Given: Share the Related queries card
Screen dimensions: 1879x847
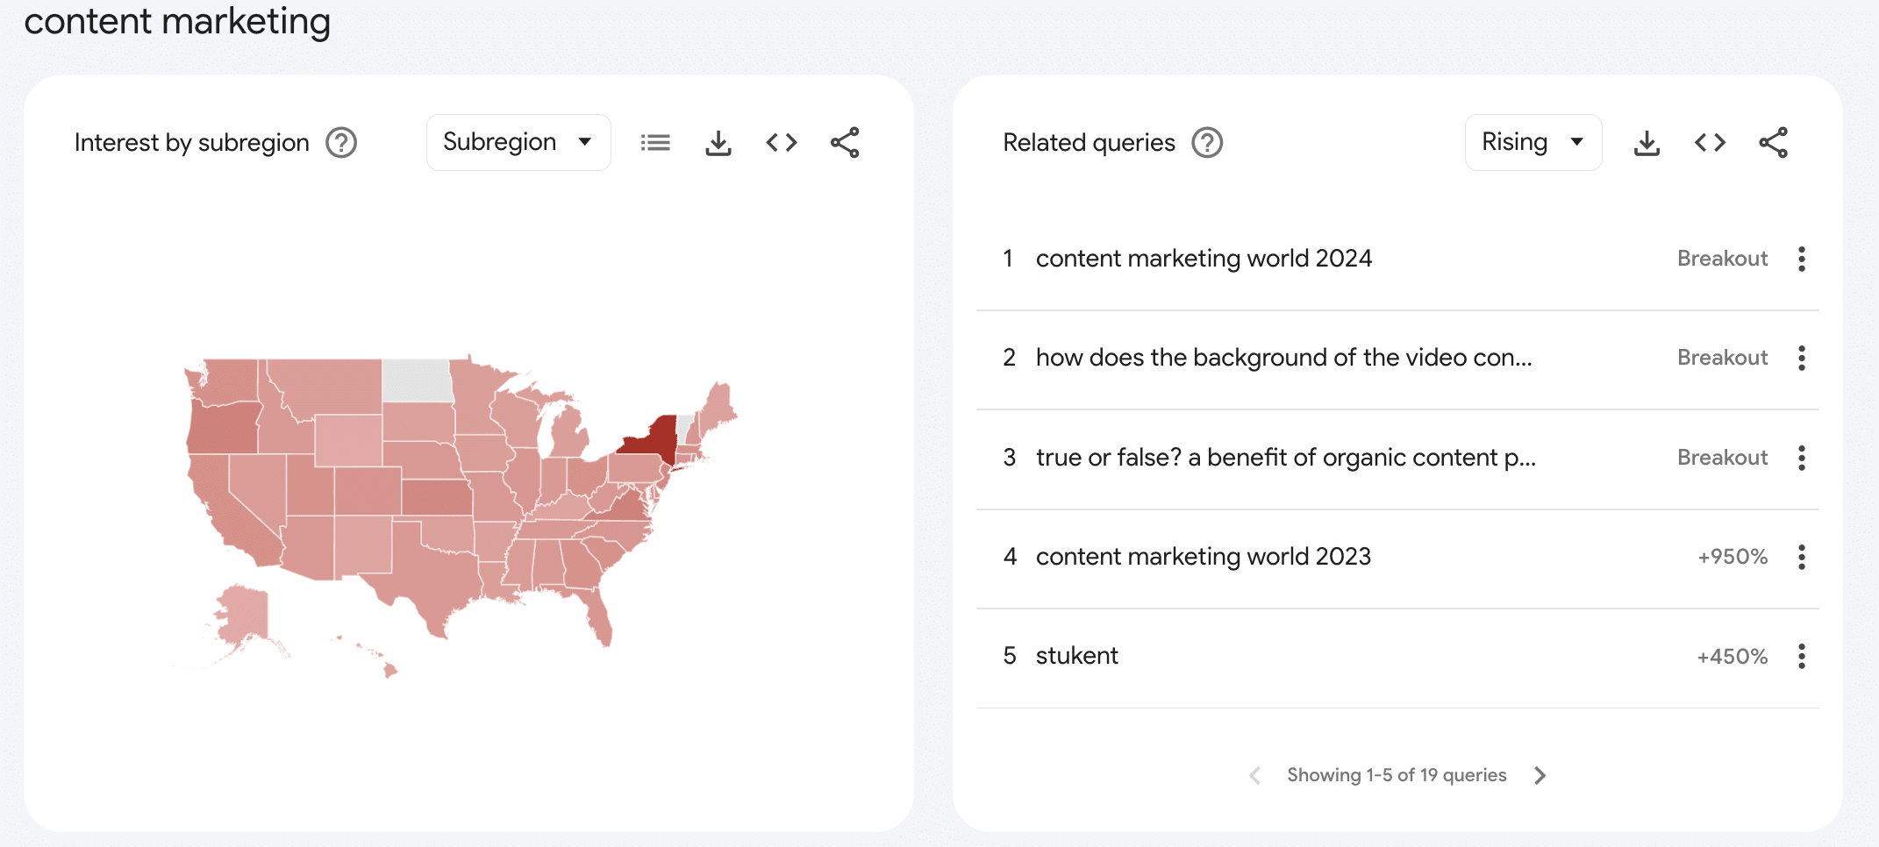Looking at the screenshot, I should click(1773, 142).
